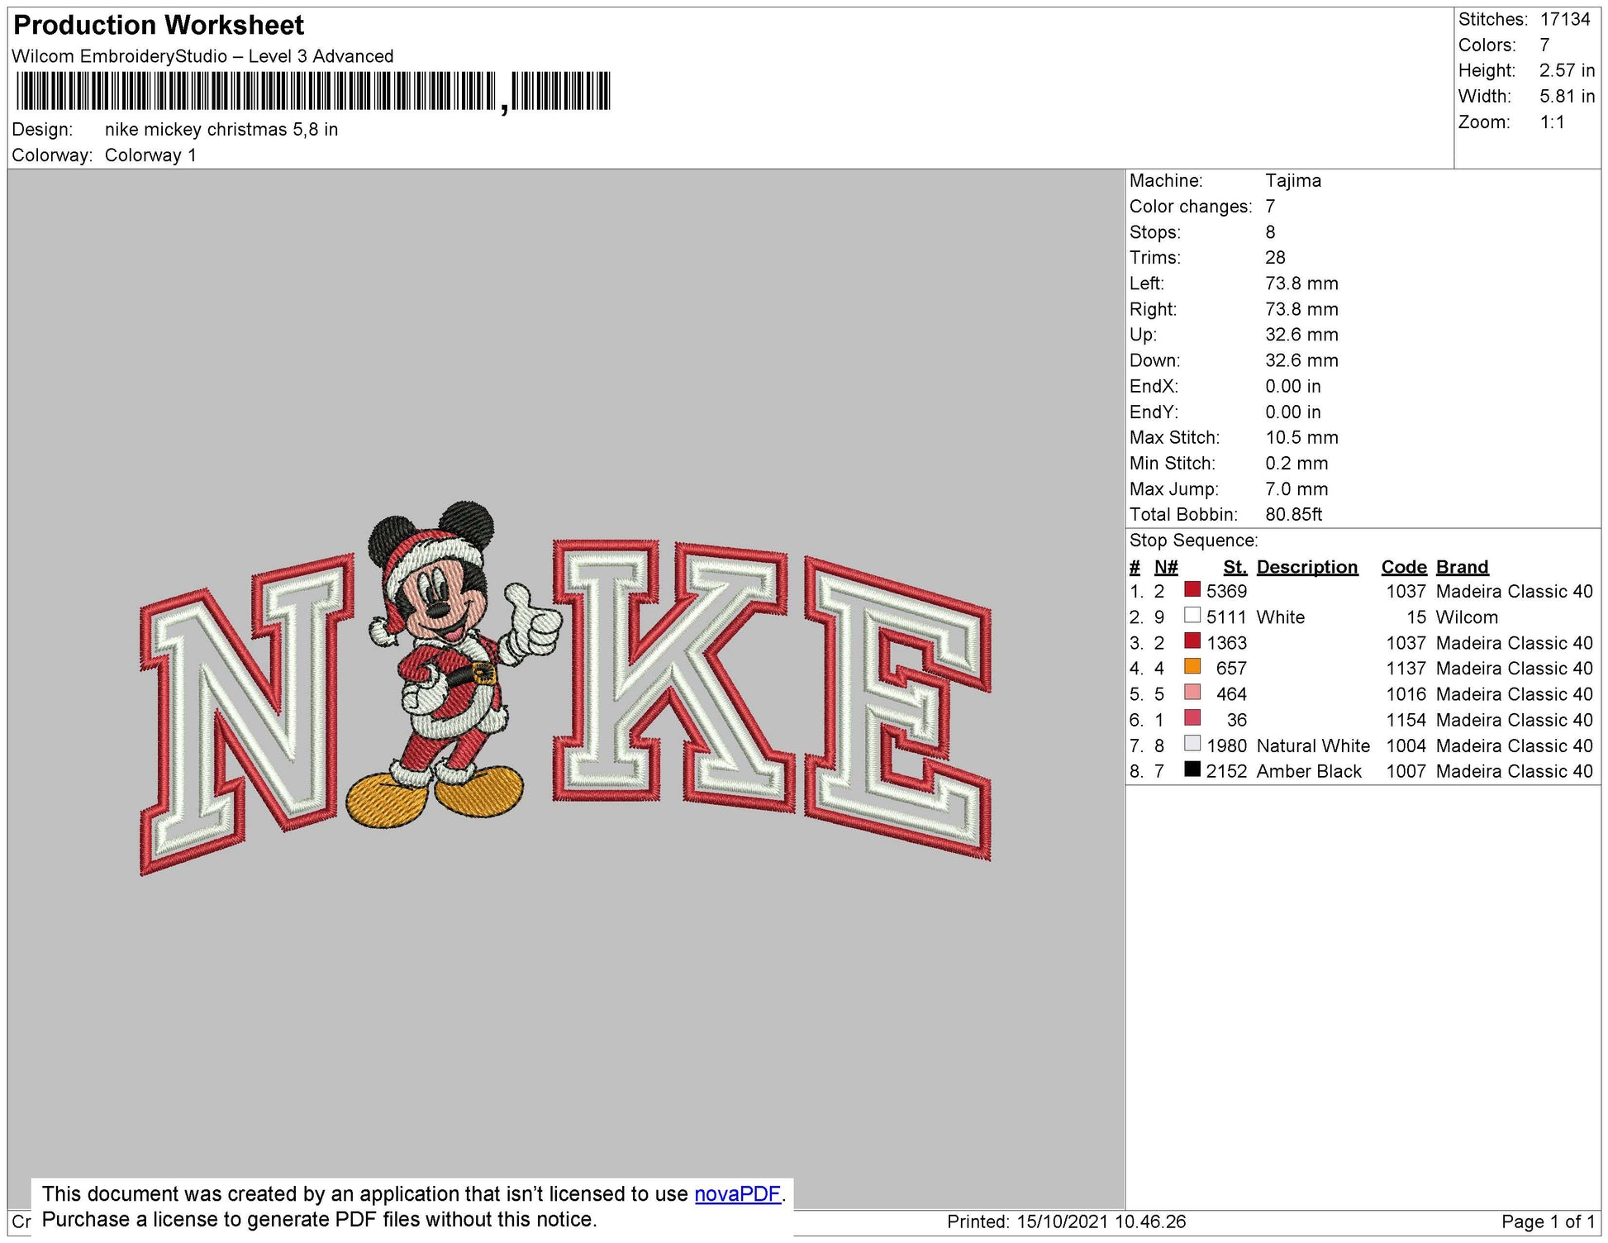This screenshot has width=1608, height=1243.
Task: Click the EndX value '0.00 in'
Action: (1293, 386)
